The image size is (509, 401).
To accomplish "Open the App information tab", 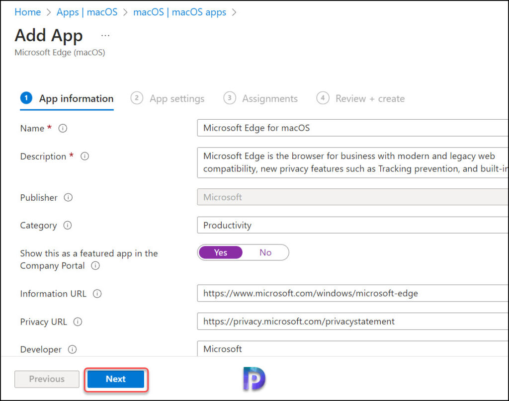I will pyautogui.click(x=67, y=98).
